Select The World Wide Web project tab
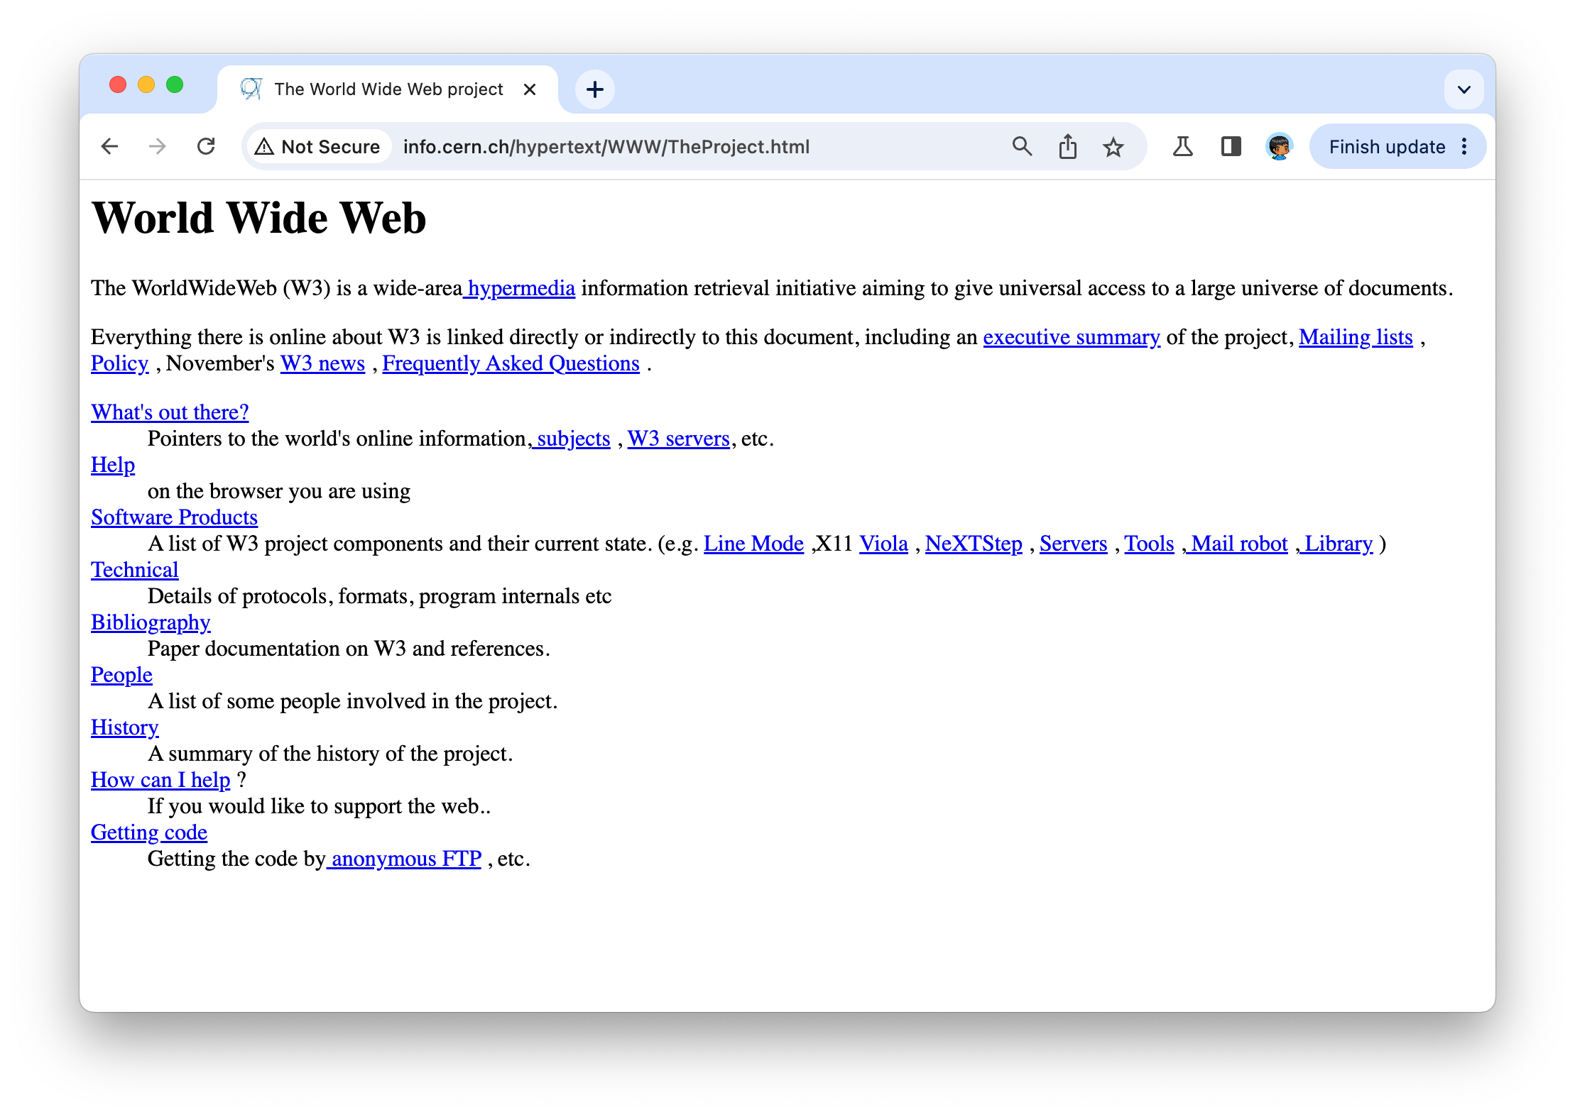The image size is (1575, 1117). click(x=388, y=89)
